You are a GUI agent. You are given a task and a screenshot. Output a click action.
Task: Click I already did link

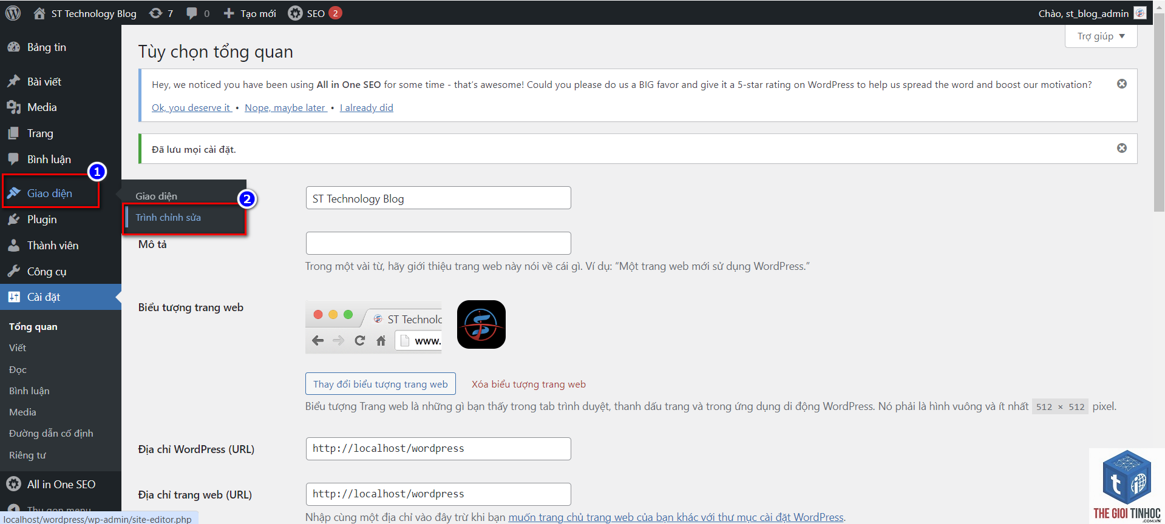[367, 107]
